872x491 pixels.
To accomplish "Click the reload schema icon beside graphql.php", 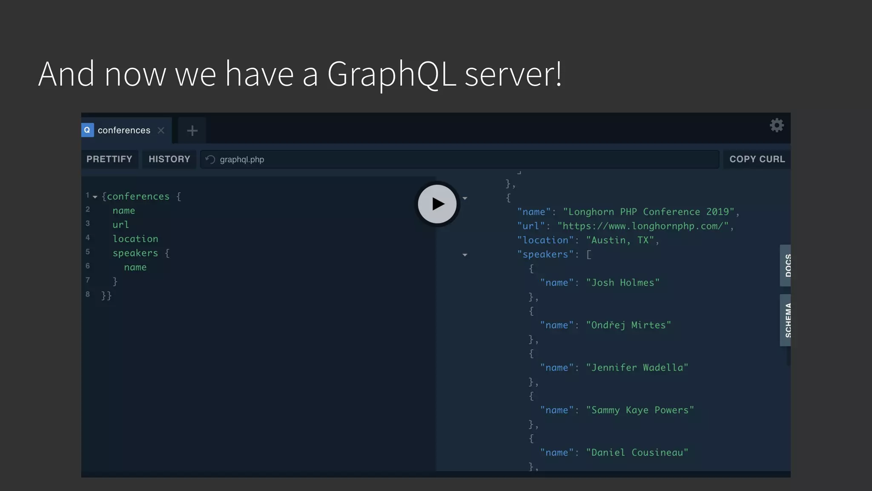I will [x=210, y=159].
